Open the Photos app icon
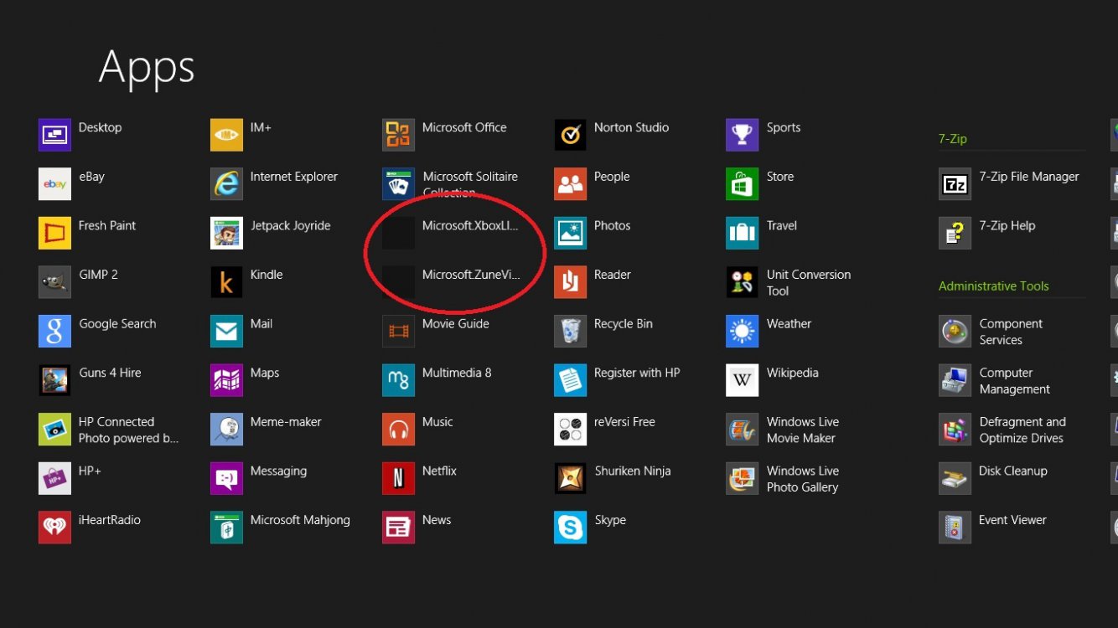 (x=570, y=233)
